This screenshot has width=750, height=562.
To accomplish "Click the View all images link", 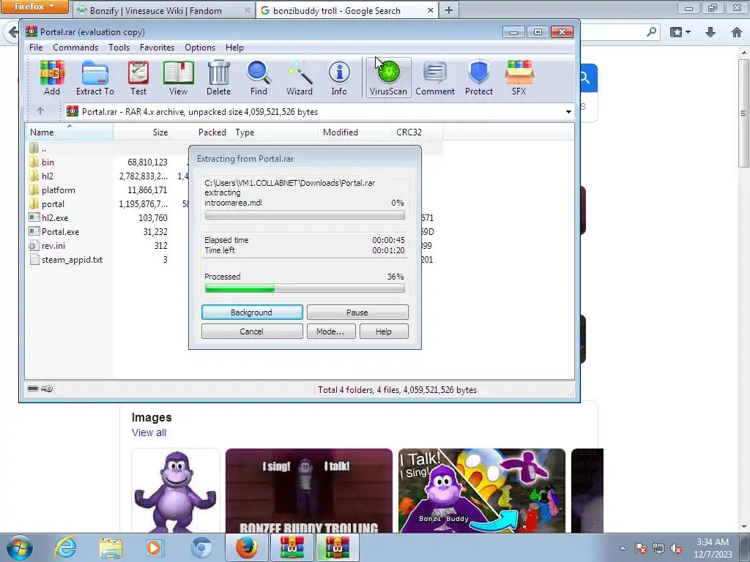I will pos(149,432).
